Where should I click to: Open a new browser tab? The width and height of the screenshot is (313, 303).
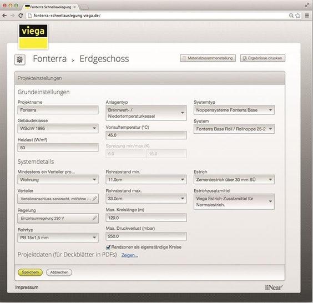84,7
